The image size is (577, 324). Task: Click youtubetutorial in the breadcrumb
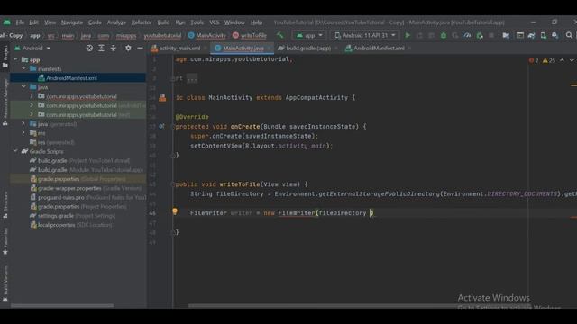click(162, 36)
